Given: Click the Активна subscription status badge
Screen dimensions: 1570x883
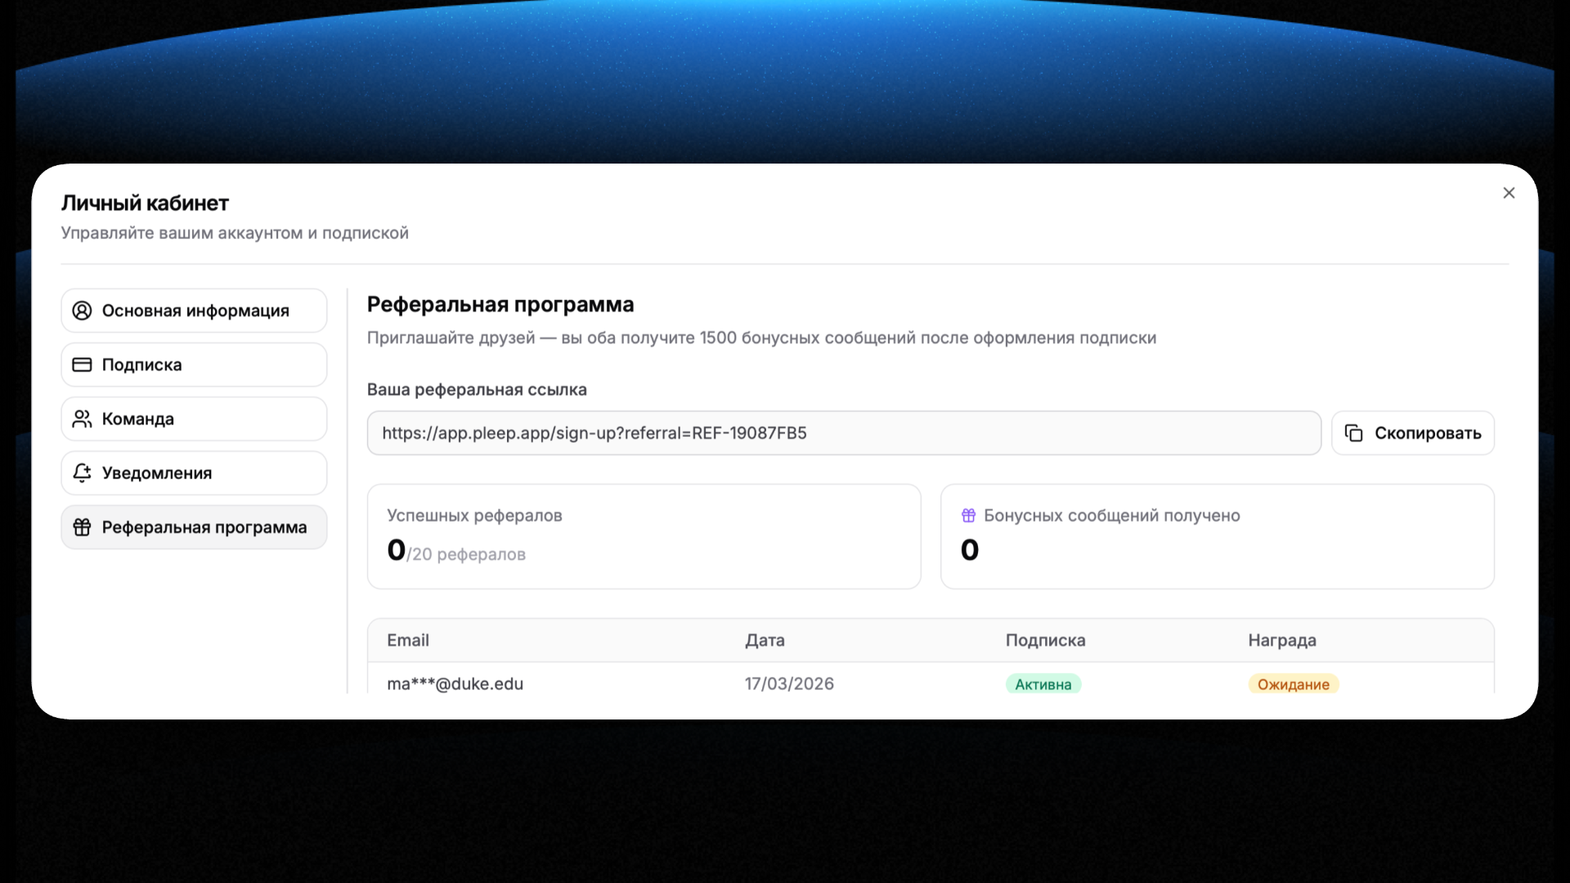Looking at the screenshot, I should [1043, 684].
